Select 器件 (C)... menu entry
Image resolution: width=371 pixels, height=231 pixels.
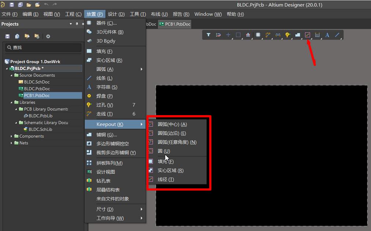click(x=115, y=23)
